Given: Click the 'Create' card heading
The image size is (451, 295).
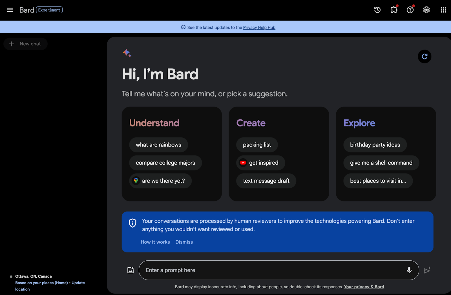Looking at the screenshot, I should pyautogui.click(x=251, y=123).
